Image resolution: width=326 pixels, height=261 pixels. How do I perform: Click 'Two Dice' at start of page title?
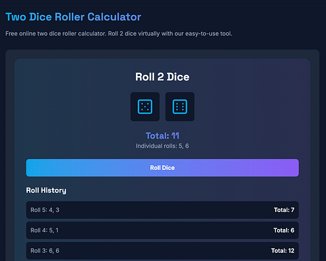pyautogui.click(x=29, y=17)
